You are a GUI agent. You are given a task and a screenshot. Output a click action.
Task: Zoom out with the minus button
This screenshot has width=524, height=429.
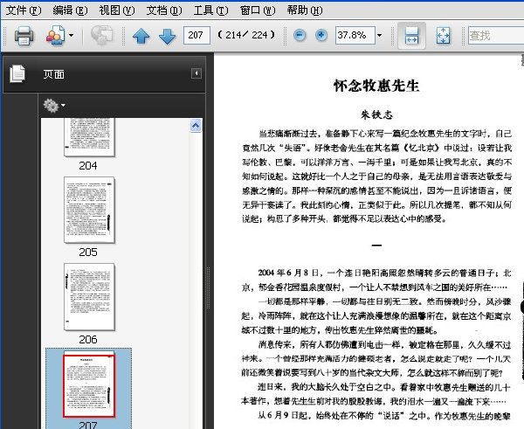(x=300, y=35)
